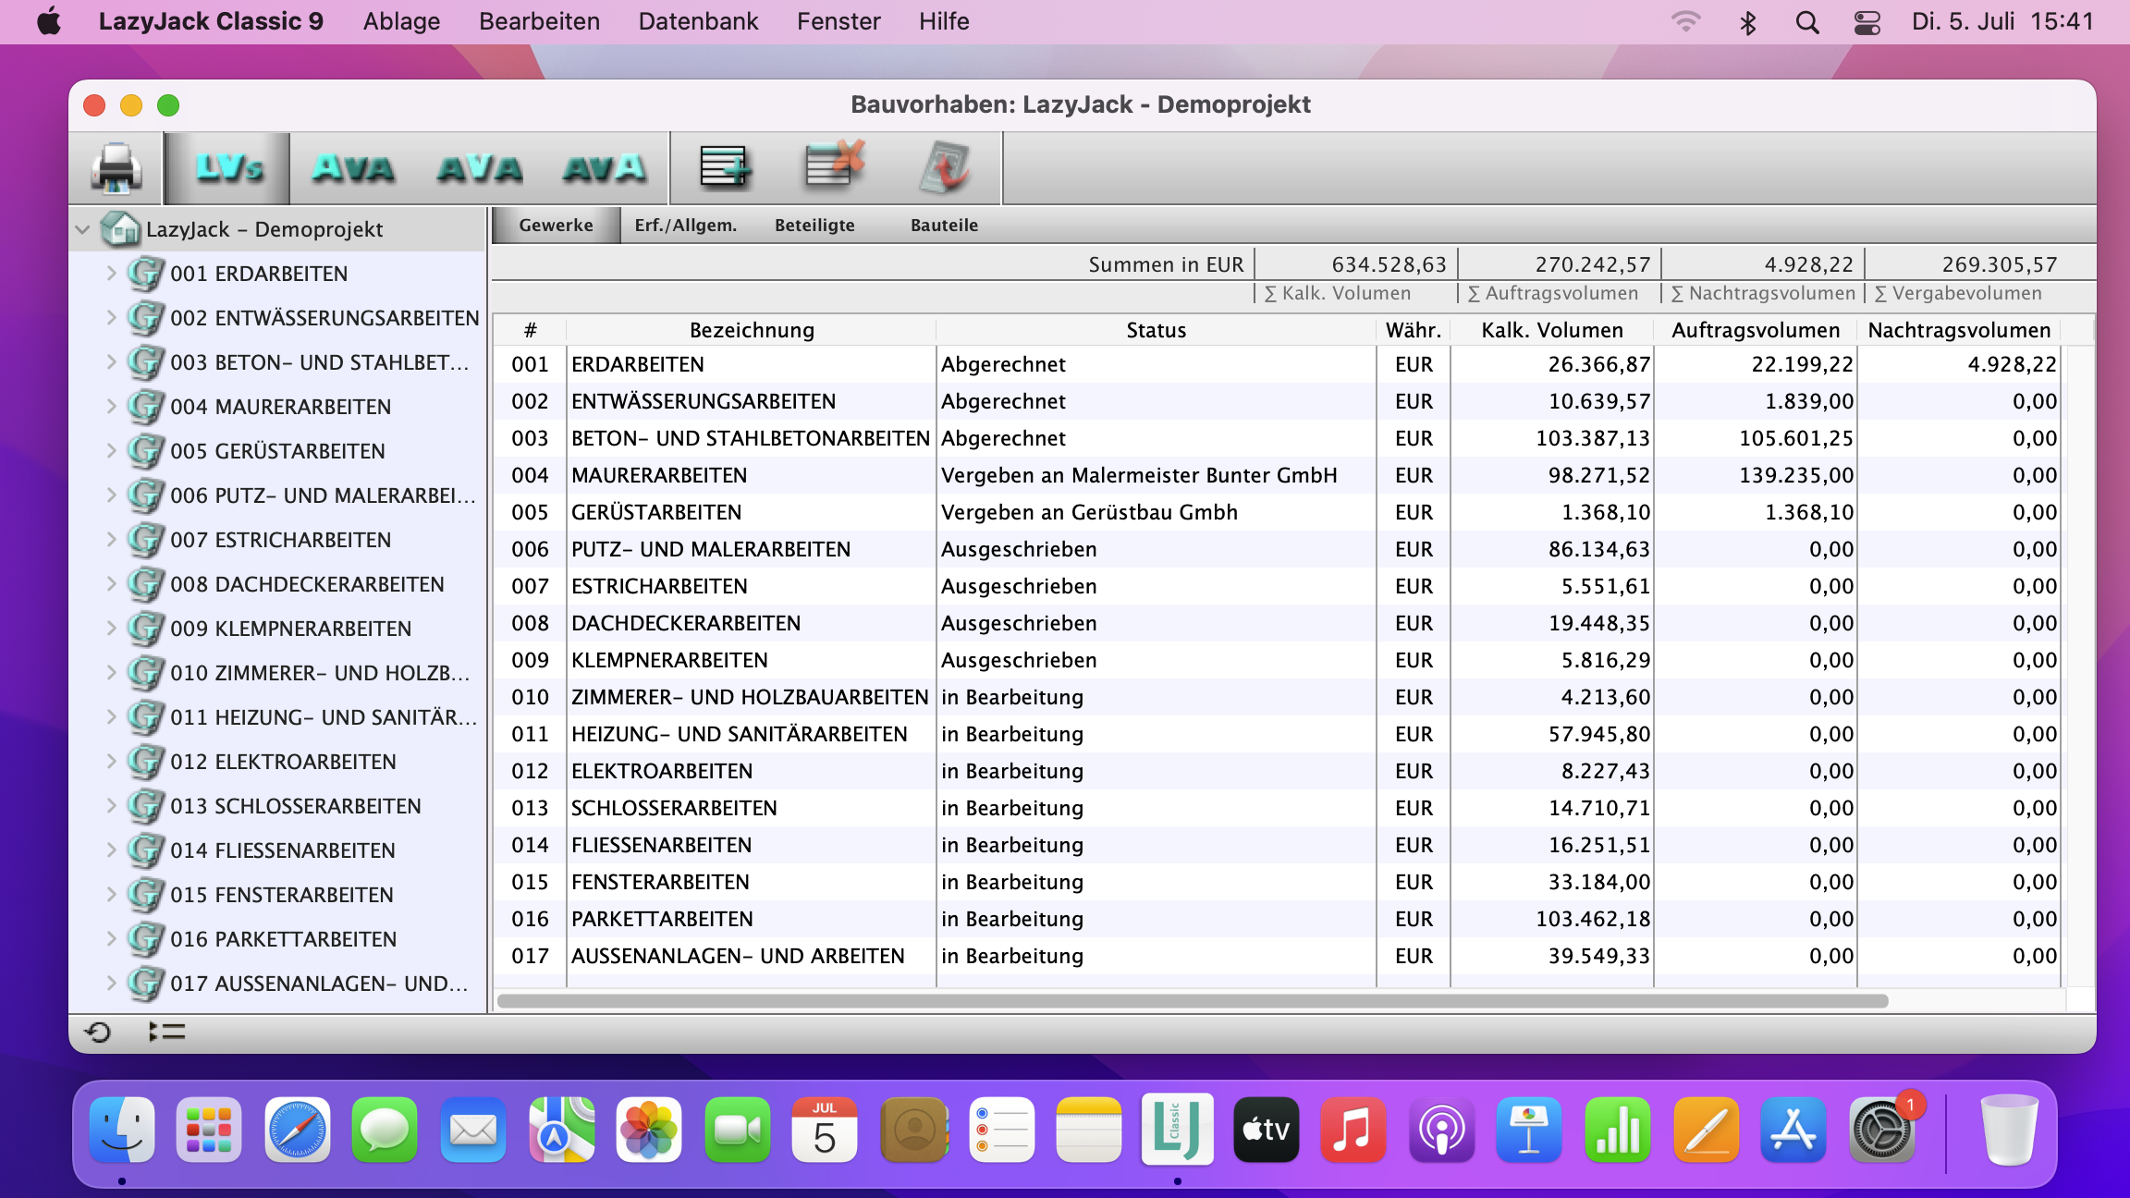
Task: Expand 015 FENSTERARBEITEN tree node
Action: 111,895
